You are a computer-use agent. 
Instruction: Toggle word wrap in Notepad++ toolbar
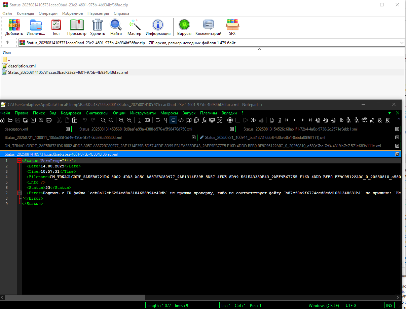click(x=157, y=120)
